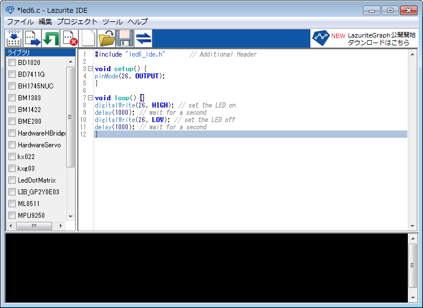Tick the MPU9250 library checkbox
The height and width of the screenshot is (308, 423).
(12, 216)
